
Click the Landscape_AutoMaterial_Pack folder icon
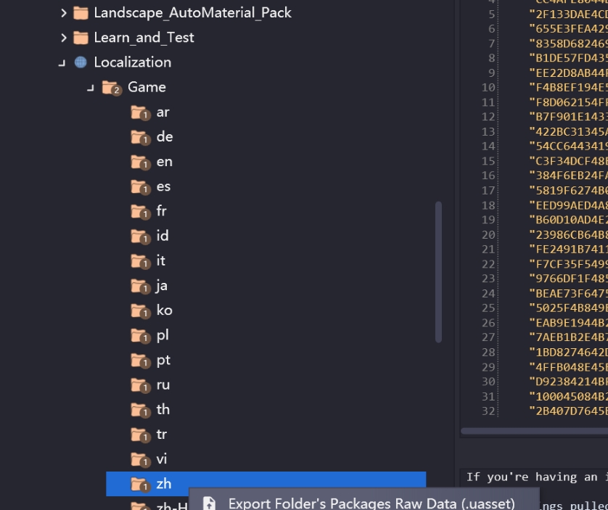[81, 13]
